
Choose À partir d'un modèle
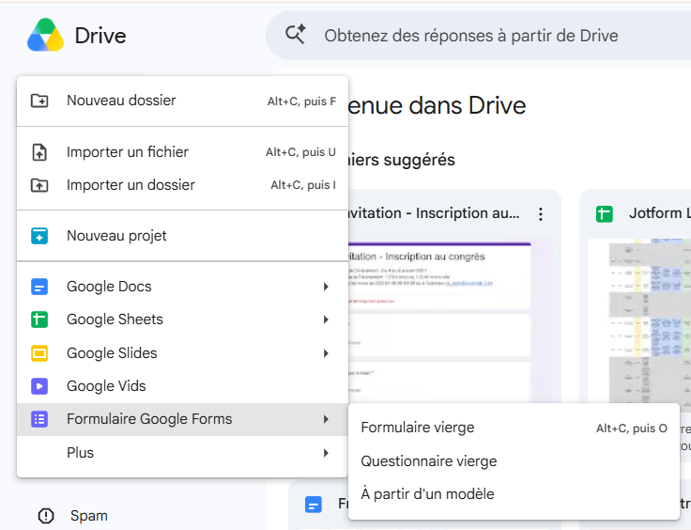pyautogui.click(x=514, y=494)
